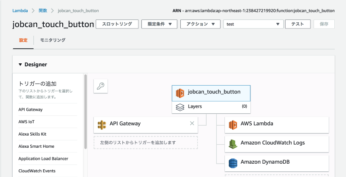Viewport: 346px width, 177px height.
Task: Select the Layers stack icon
Action: (180, 107)
